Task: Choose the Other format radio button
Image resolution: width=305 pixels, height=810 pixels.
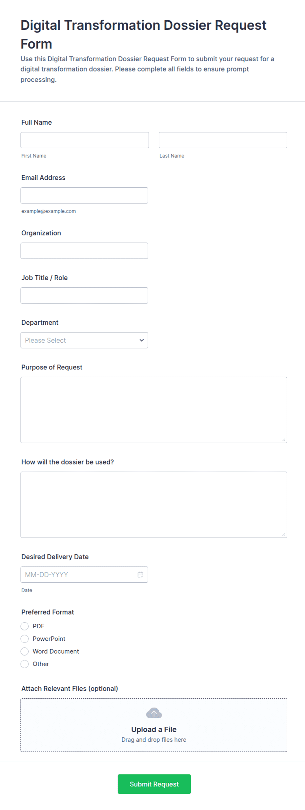Action: click(25, 664)
